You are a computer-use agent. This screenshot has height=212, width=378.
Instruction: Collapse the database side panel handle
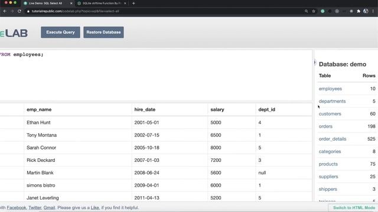[x=315, y=62]
